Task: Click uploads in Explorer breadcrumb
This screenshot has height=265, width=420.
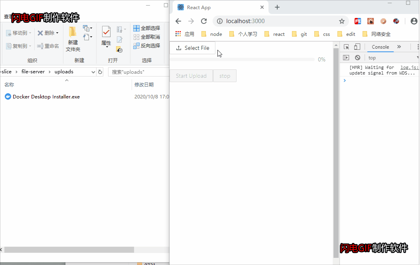Action: [x=64, y=72]
